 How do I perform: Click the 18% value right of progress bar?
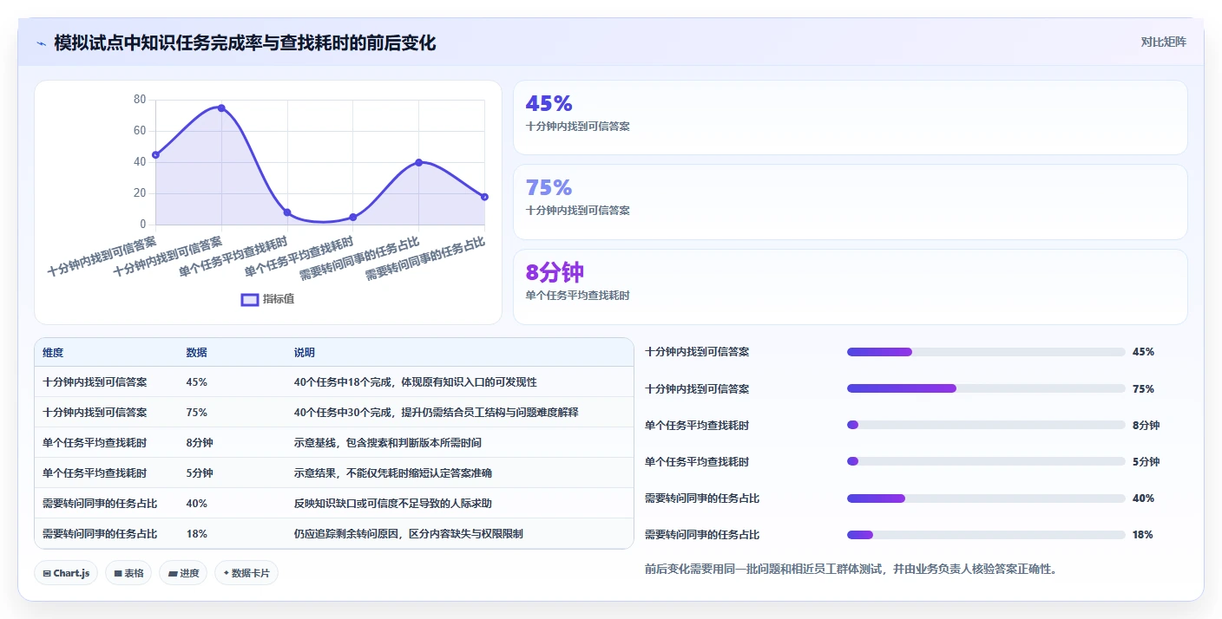pos(1143,535)
